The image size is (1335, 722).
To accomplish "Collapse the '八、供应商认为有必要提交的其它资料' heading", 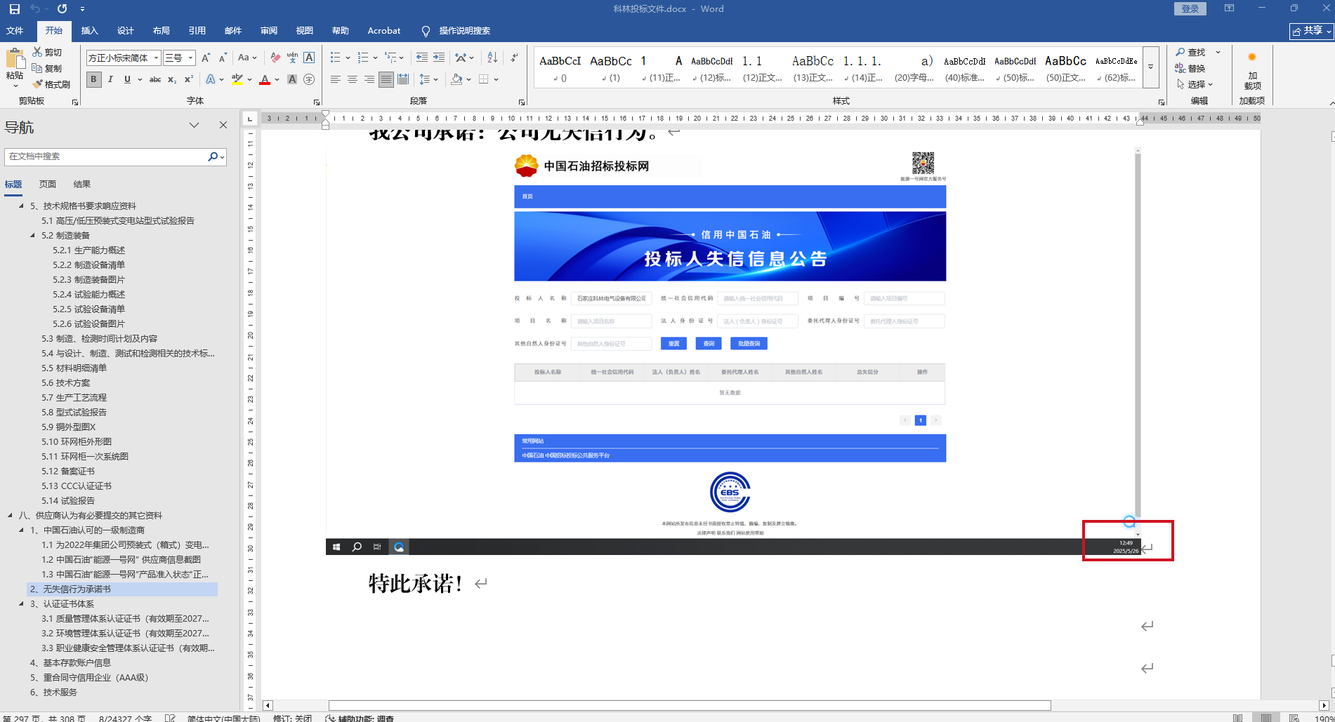I will [10, 516].
